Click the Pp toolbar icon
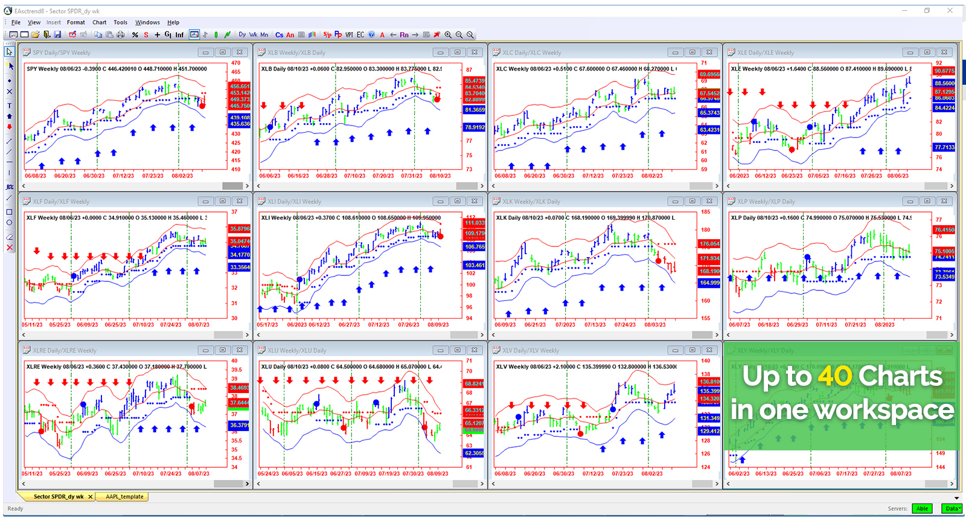 (x=338, y=34)
